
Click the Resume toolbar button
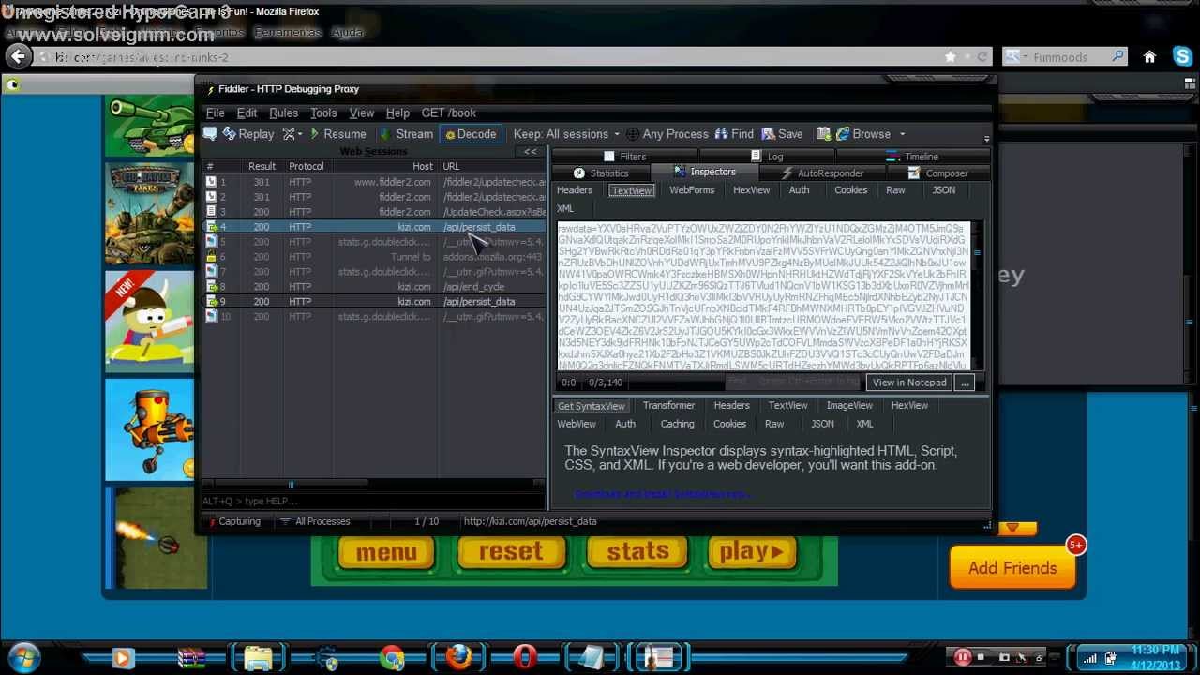click(337, 134)
